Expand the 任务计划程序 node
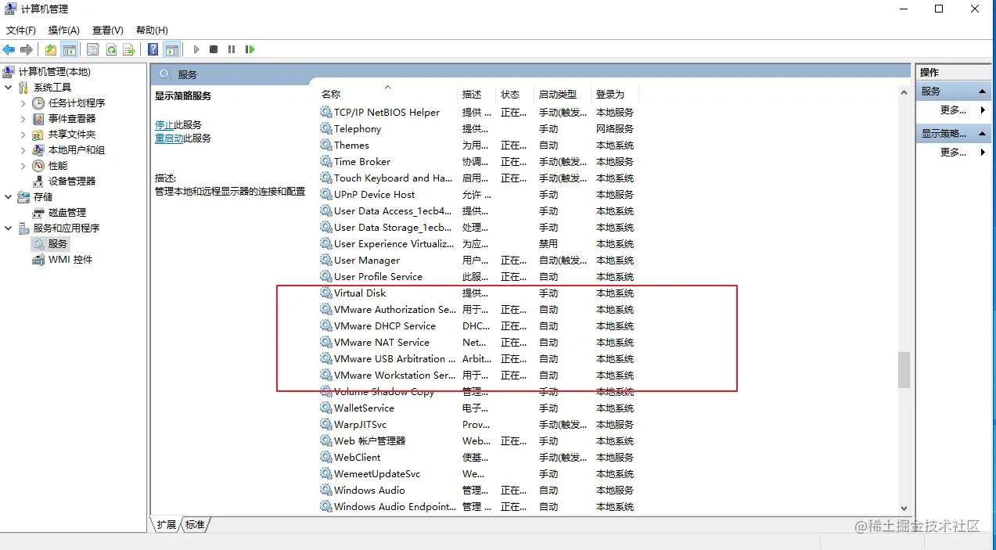The image size is (996, 550). point(23,103)
